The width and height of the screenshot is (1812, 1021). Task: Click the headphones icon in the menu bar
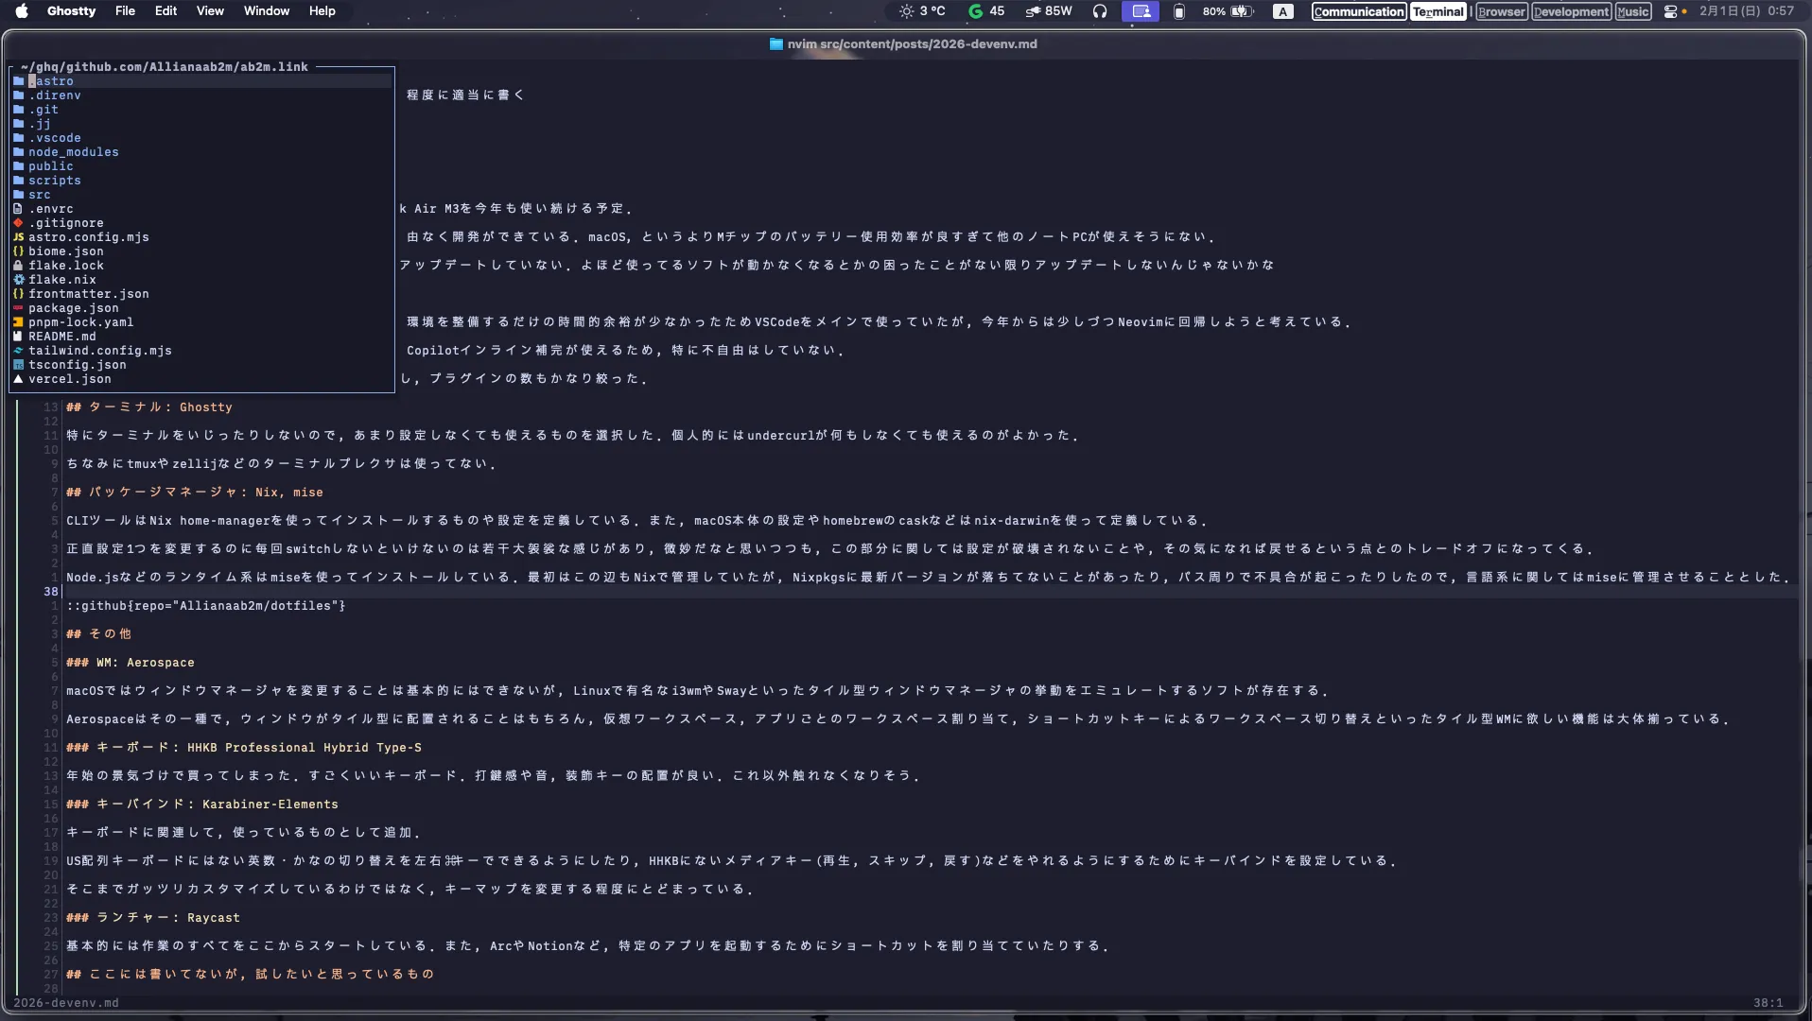(1100, 11)
